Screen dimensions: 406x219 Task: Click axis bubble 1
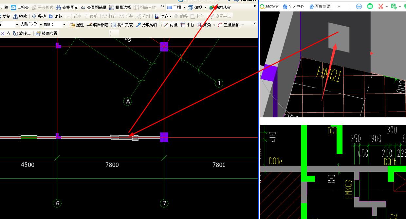(x=219, y=83)
